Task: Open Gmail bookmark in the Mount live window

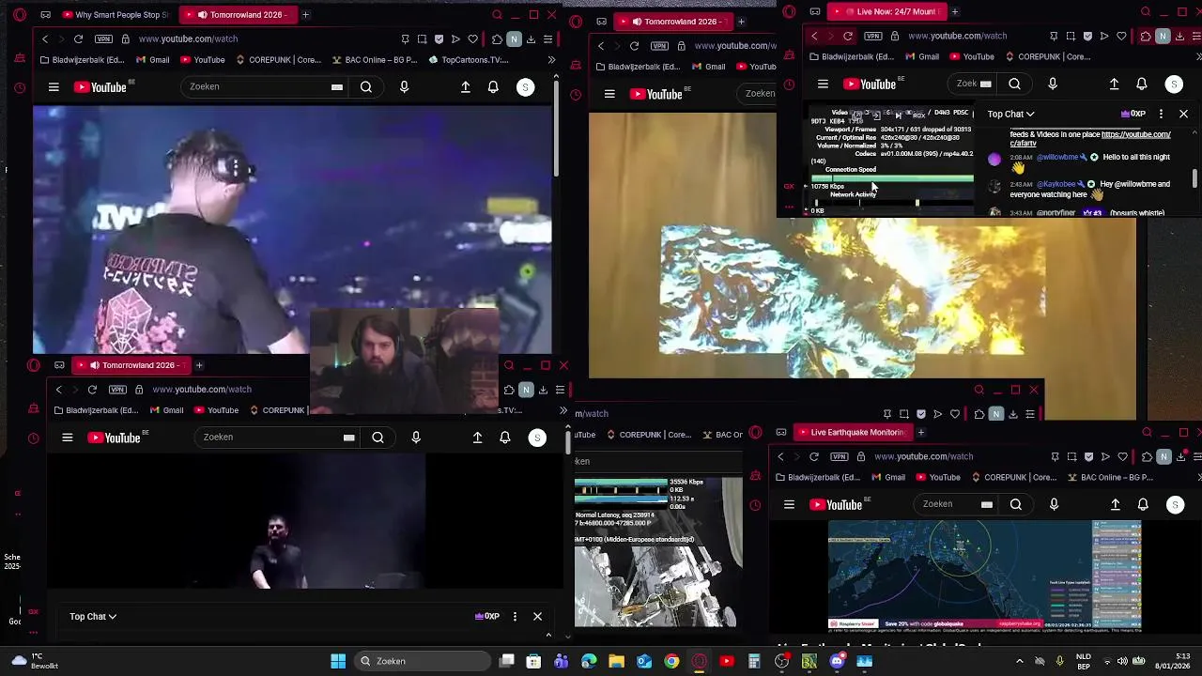Action: (x=921, y=56)
